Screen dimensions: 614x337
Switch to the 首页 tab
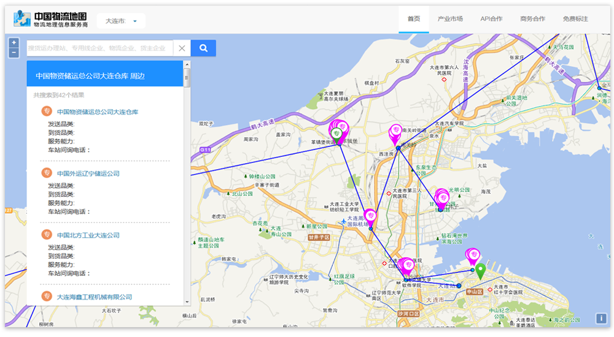[x=413, y=19]
